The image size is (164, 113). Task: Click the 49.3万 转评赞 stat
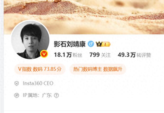click(x=134, y=55)
